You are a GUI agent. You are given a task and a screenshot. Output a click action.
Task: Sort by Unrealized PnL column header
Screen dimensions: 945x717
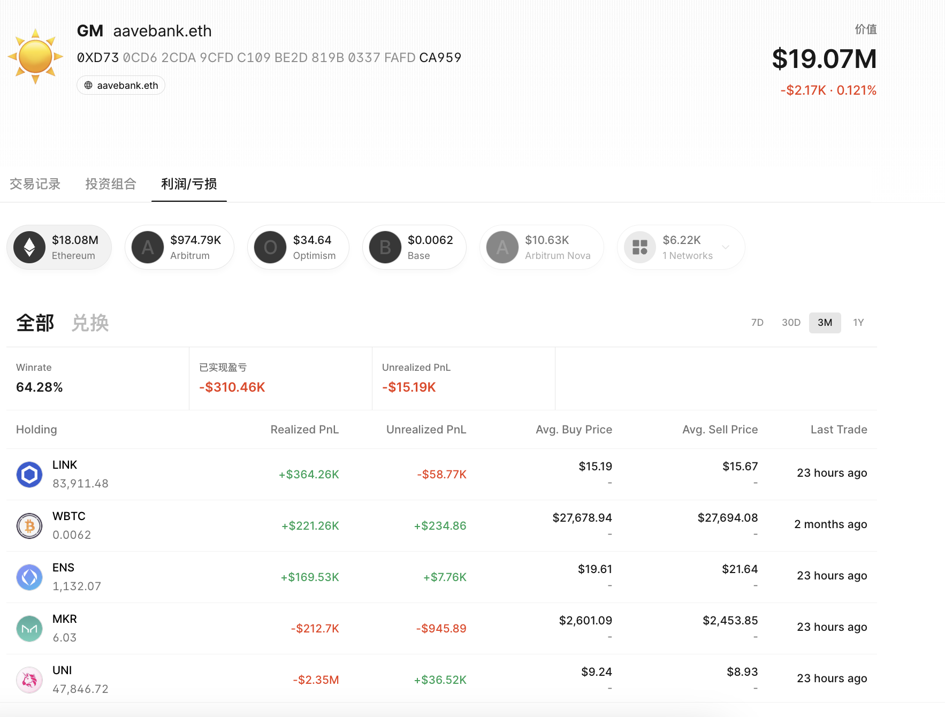click(x=426, y=430)
